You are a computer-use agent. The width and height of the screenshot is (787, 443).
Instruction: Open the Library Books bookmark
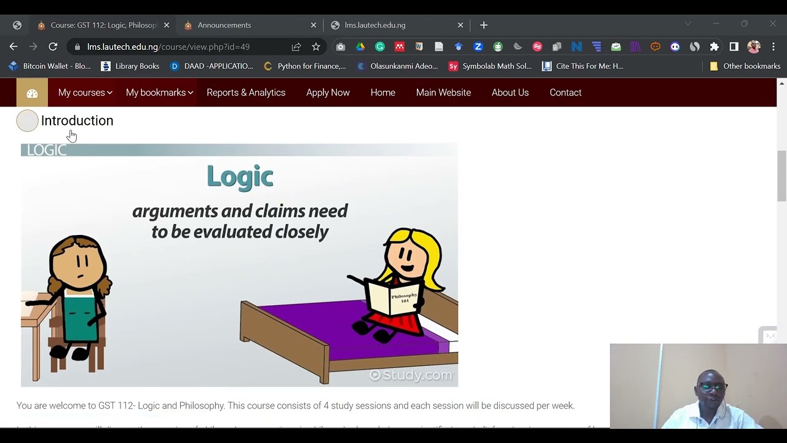click(x=130, y=66)
